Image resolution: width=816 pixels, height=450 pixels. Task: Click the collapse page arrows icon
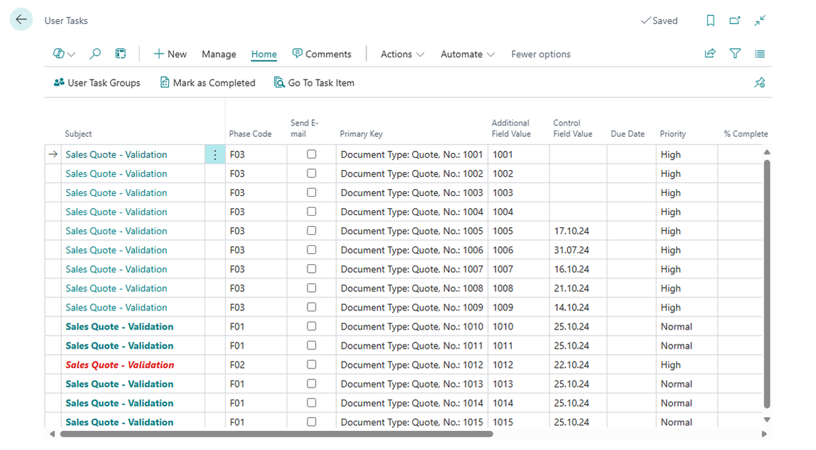tap(760, 20)
